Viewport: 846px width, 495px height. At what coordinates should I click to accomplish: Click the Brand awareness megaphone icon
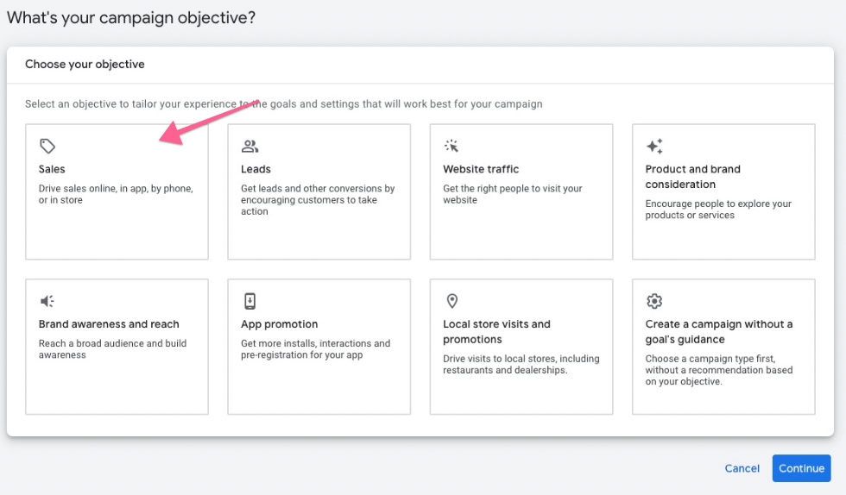point(47,301)
